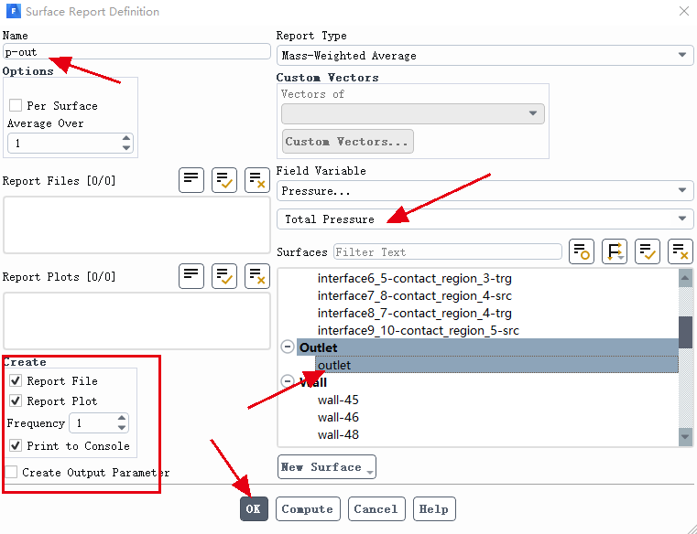This screenshot has height=534, width=697.
Task: Select interface9_10-contact_region_5-src surface
Action: tap(418, 330)
